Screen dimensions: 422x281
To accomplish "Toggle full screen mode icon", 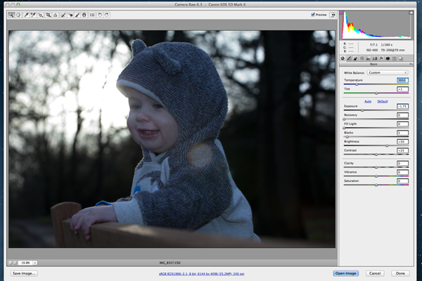I will tap(332, 14).
